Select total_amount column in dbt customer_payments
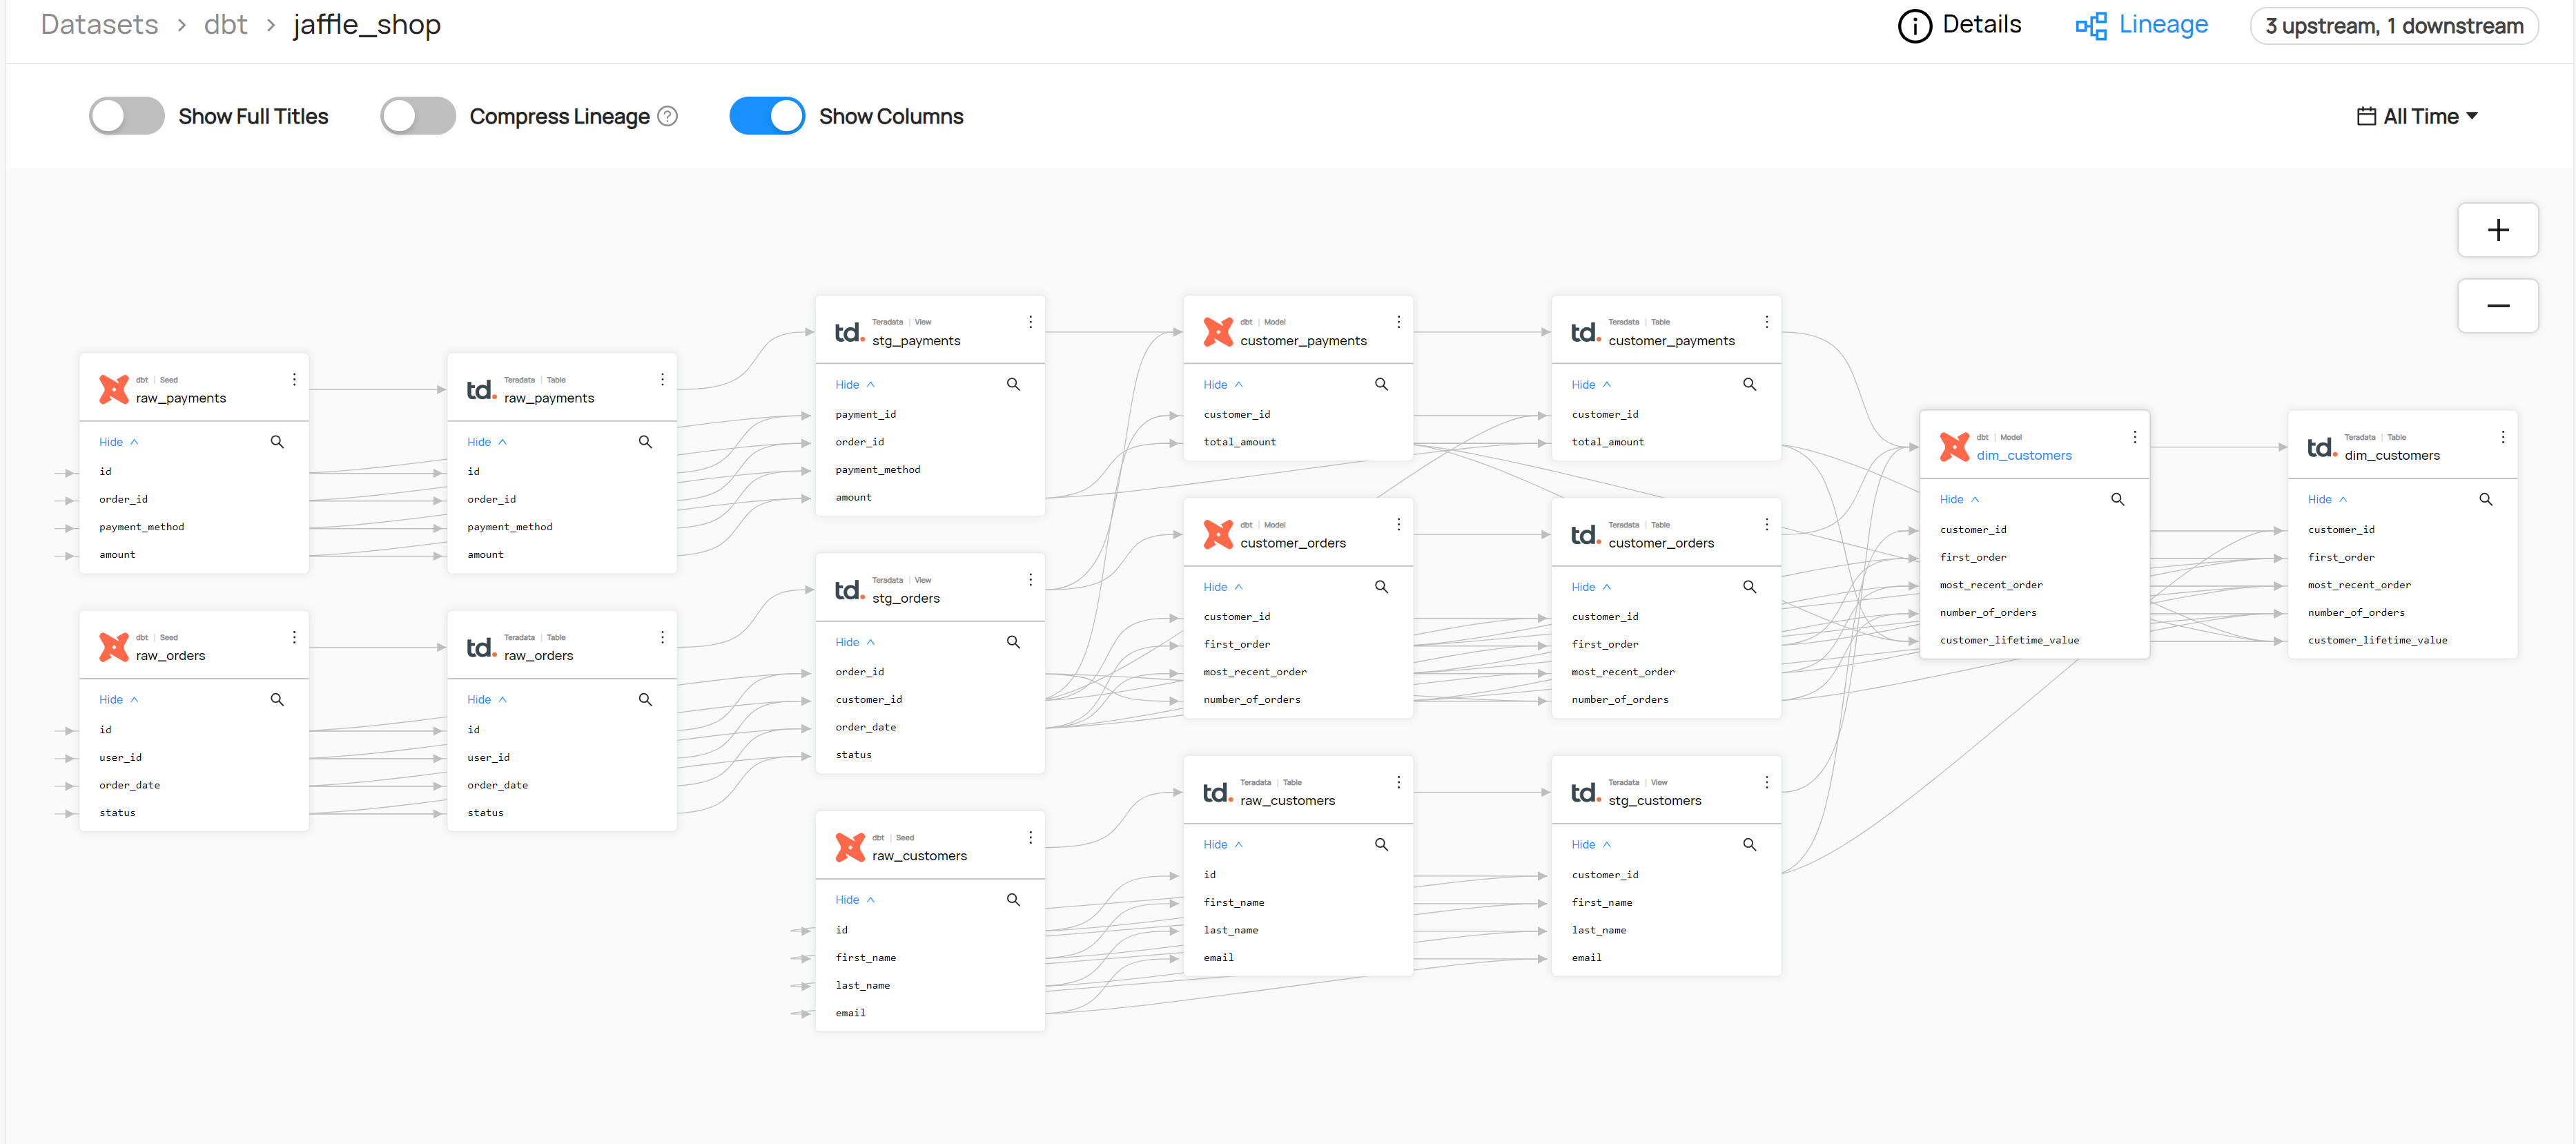This screenshot has height=1144, width=2576. pos(1240,442)
